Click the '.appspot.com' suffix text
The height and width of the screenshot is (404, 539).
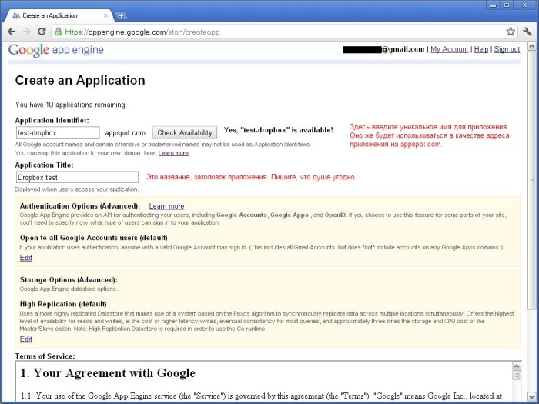124,133
